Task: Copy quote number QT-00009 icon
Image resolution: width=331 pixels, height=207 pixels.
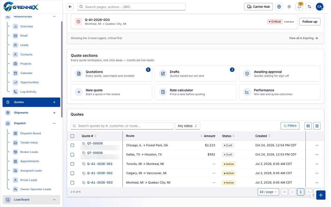Action: pos(84,144)
